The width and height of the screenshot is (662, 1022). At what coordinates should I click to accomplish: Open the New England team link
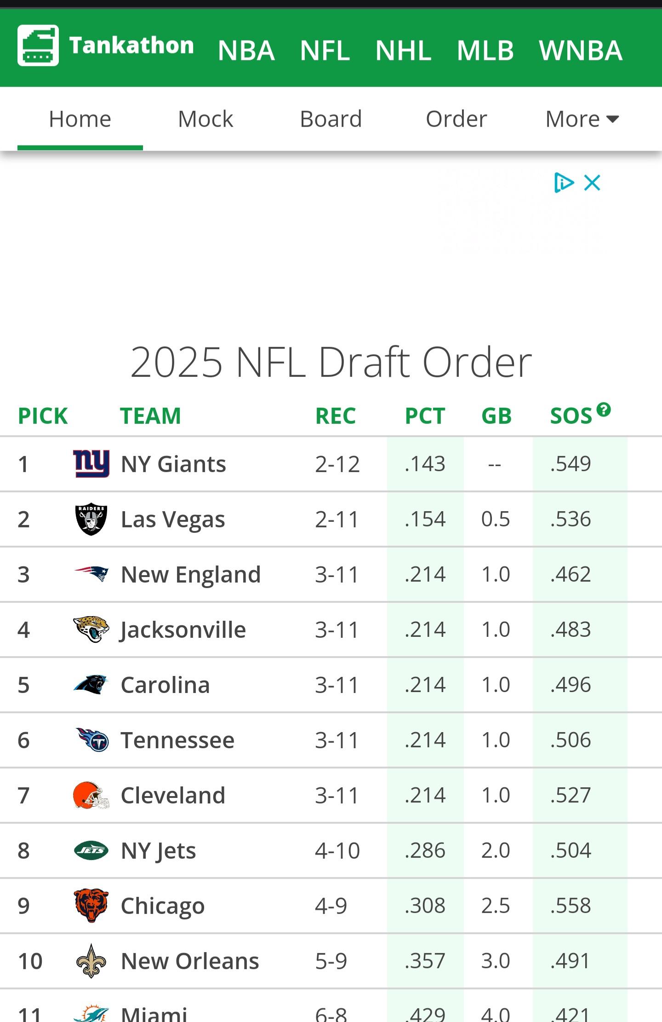191,574
